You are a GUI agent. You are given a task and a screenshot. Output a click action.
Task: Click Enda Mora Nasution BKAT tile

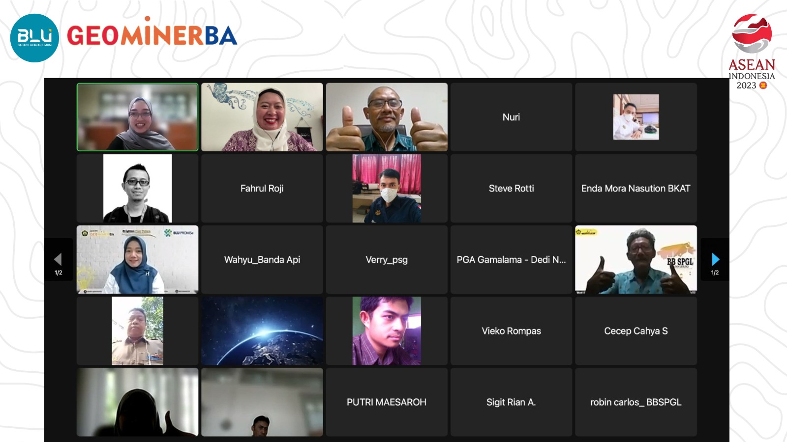point(636,188)
